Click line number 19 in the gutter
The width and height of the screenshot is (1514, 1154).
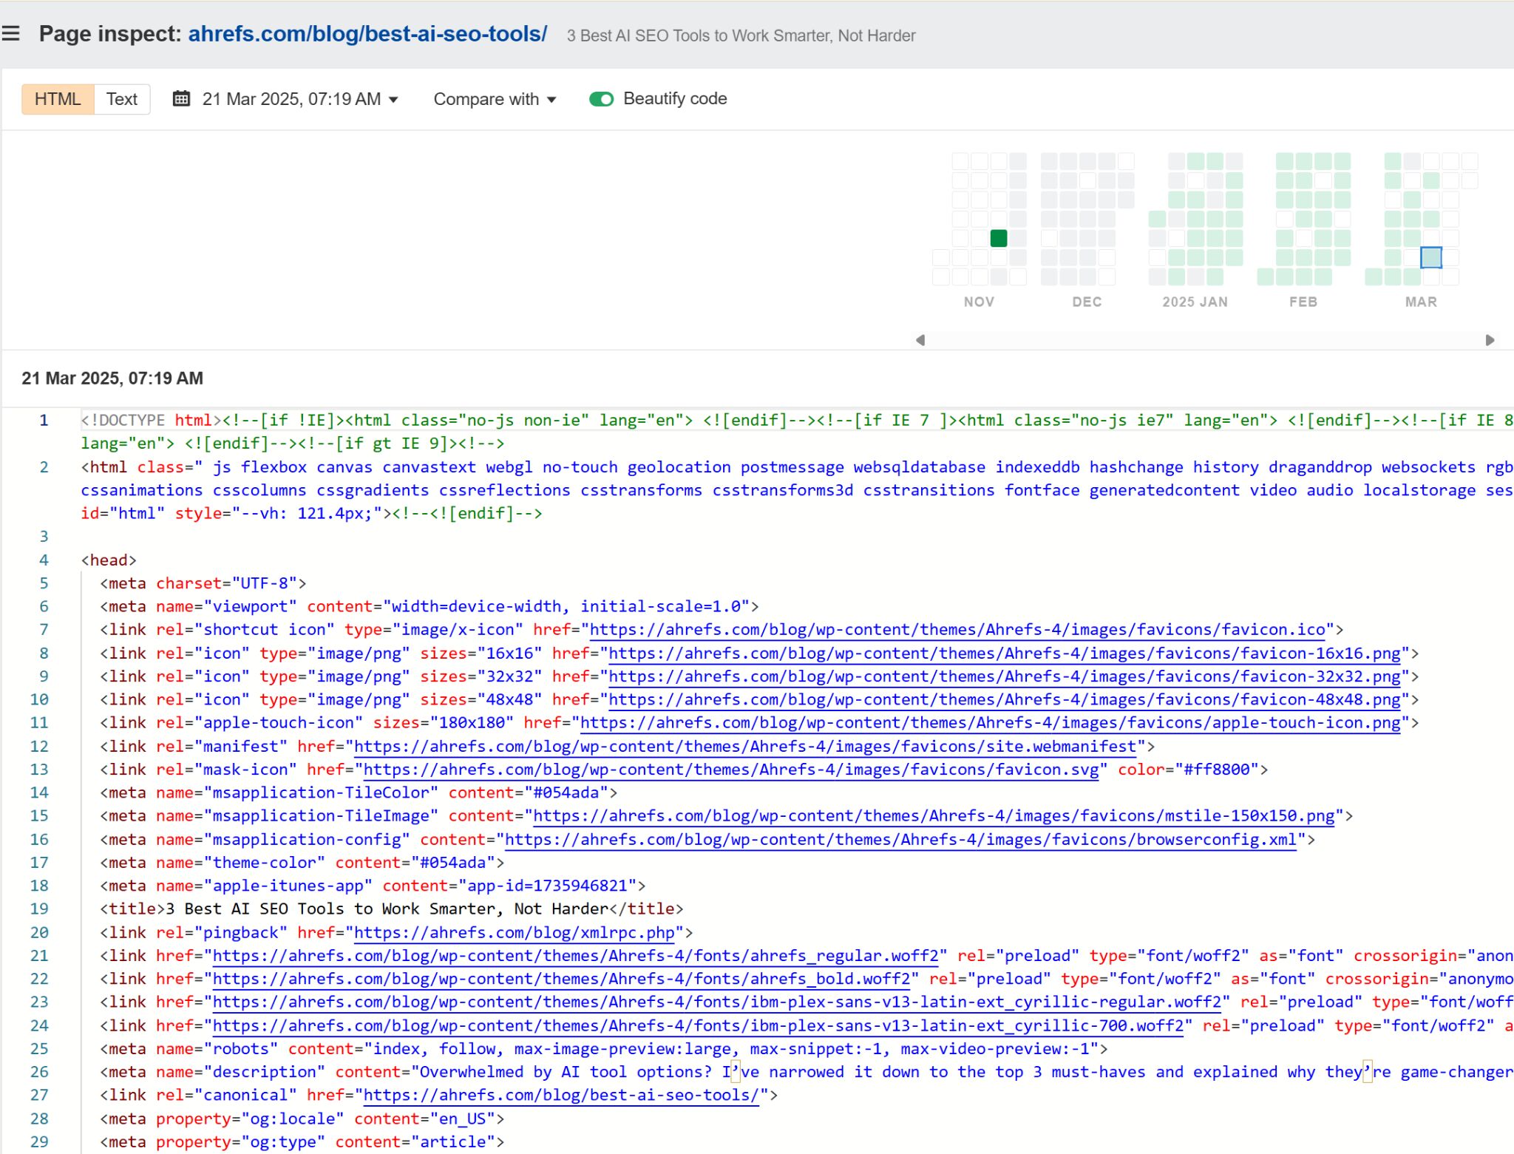[39, 909]
